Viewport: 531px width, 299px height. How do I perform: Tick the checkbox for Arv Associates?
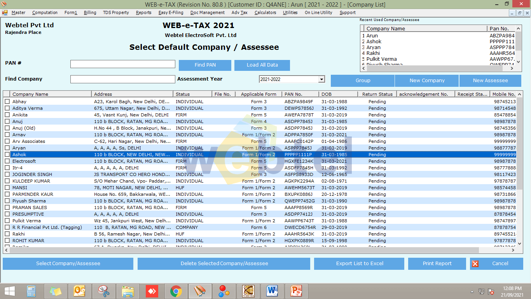tap(7, 141)
